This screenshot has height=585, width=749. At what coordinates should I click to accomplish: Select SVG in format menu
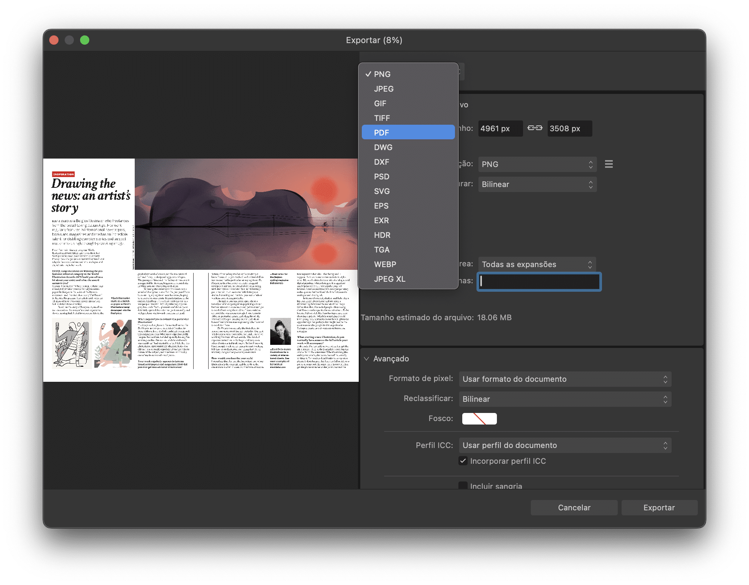pos(408,191)
